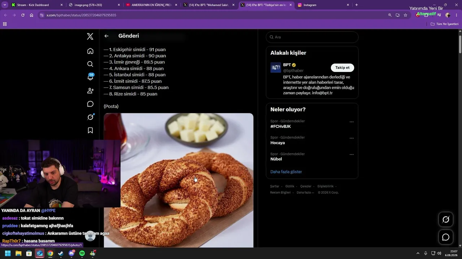The width and height of the screenshot is (462, 259).
Task: Click the browser forward arrow
Action: pos(14,15)
